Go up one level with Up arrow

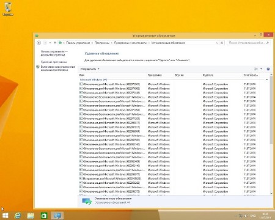[x=55, y=43]
